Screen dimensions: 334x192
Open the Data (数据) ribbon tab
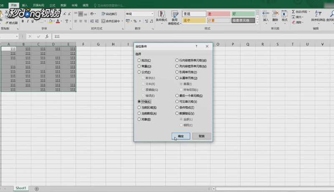(x=63, y=5)
